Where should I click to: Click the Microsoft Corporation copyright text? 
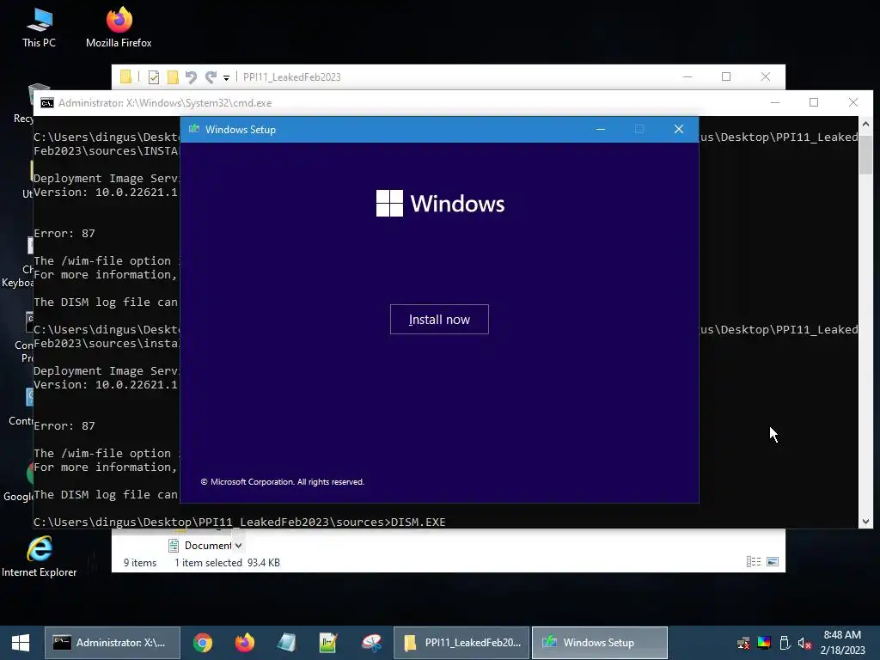coord(282,481)
